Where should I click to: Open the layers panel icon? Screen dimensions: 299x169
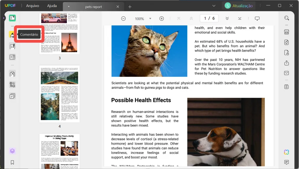click(x=12, y=151)
